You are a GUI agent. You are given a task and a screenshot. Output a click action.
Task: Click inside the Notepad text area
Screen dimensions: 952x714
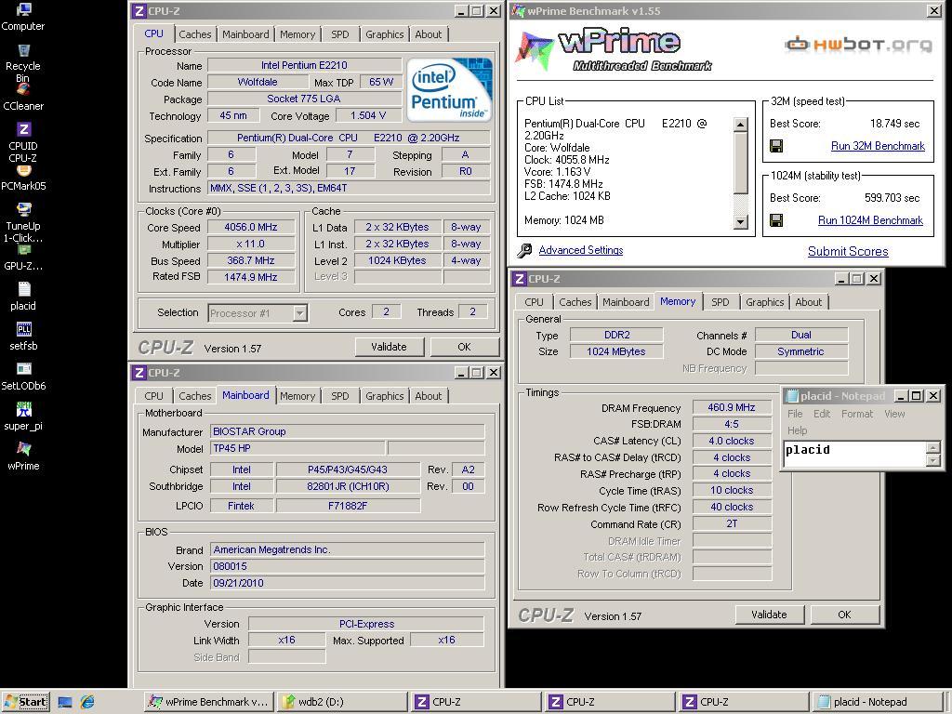[x=855, y=454]
